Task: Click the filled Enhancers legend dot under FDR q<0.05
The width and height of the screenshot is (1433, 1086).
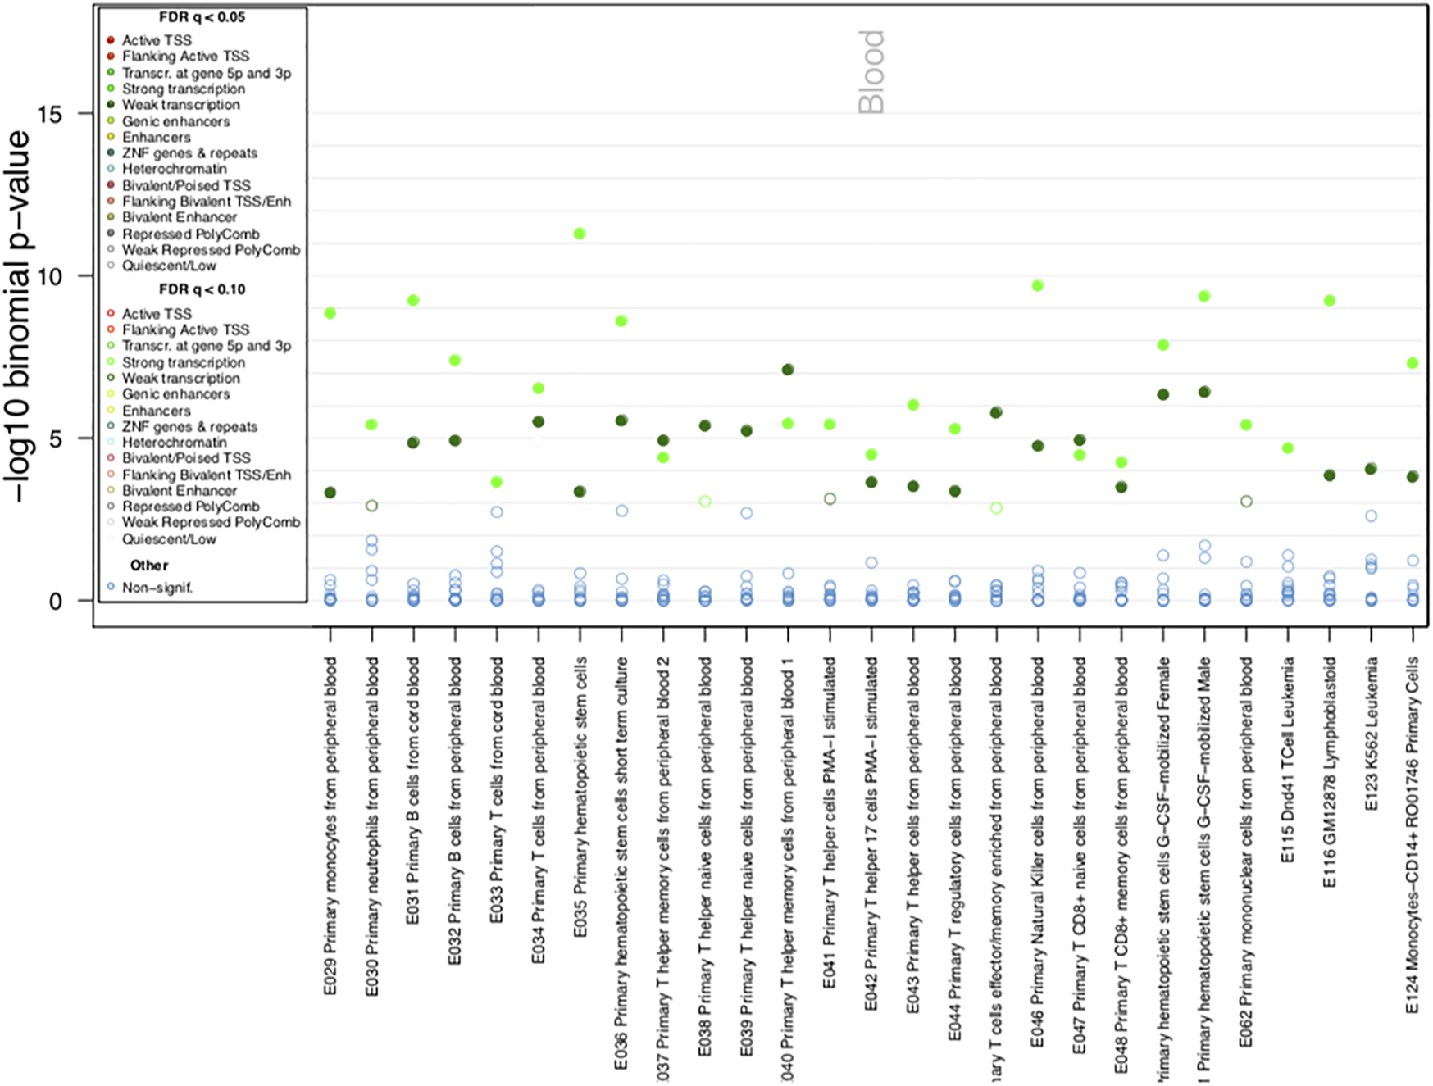Action: 111,137
